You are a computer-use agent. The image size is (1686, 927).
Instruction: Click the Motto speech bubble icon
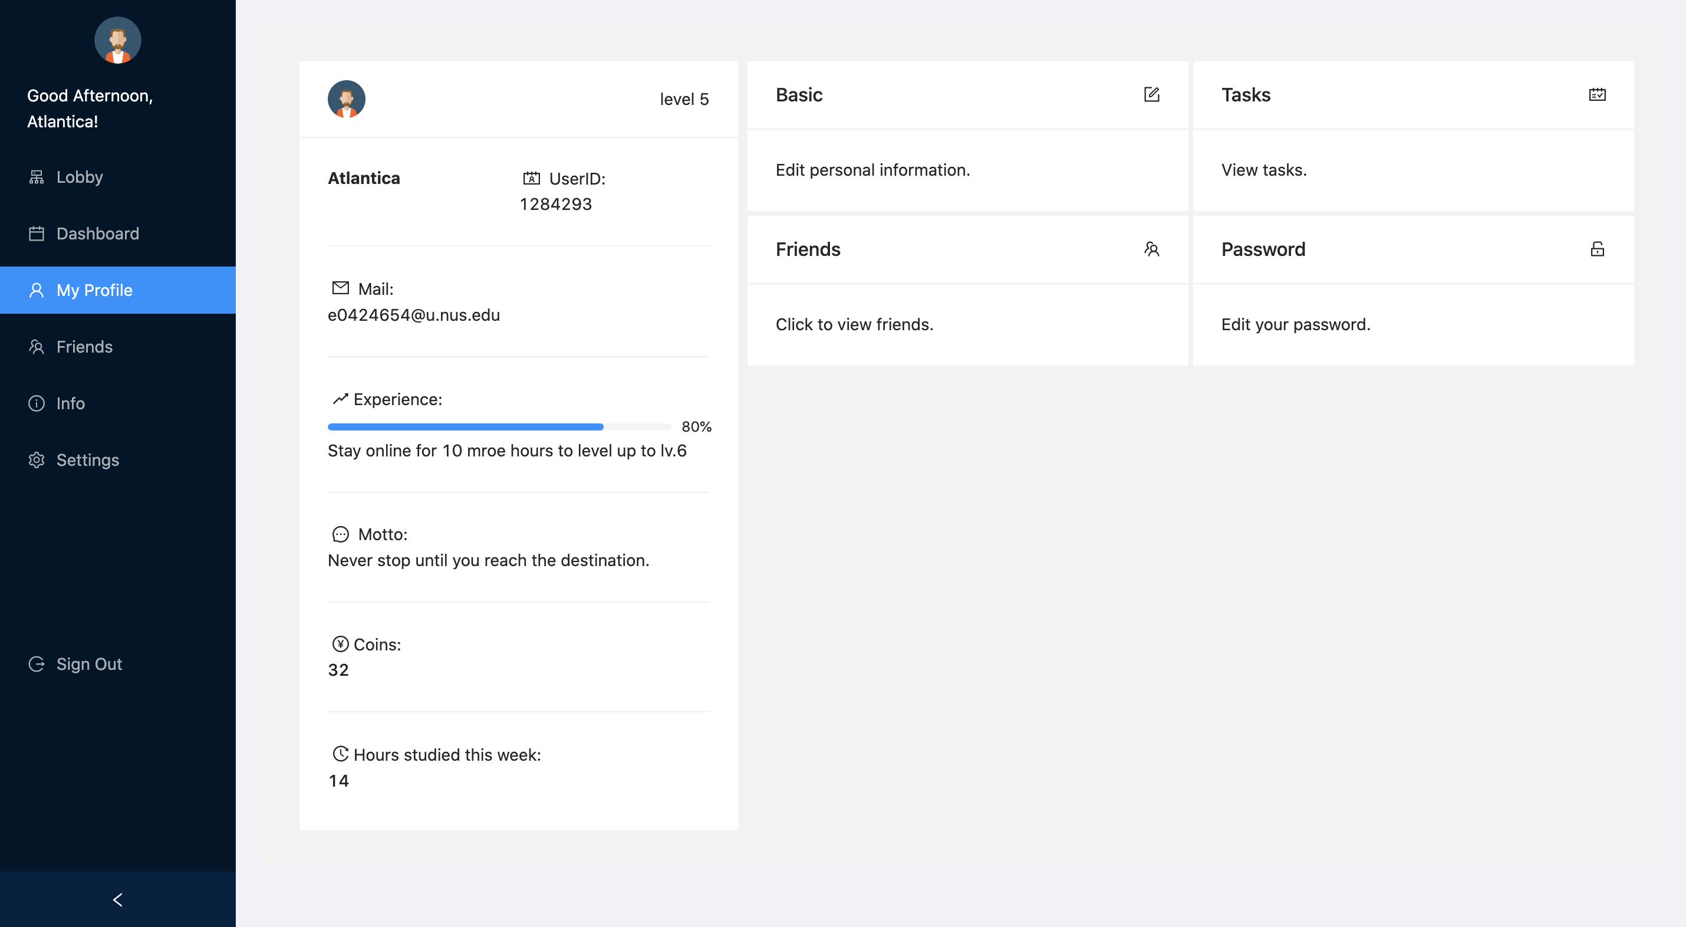tap(340, 534)
